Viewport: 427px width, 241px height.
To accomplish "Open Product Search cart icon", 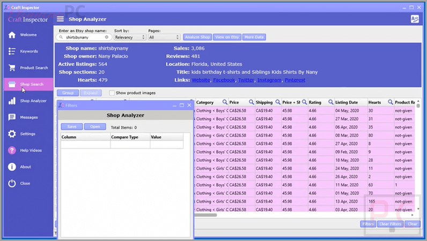I will coord(12,67).
